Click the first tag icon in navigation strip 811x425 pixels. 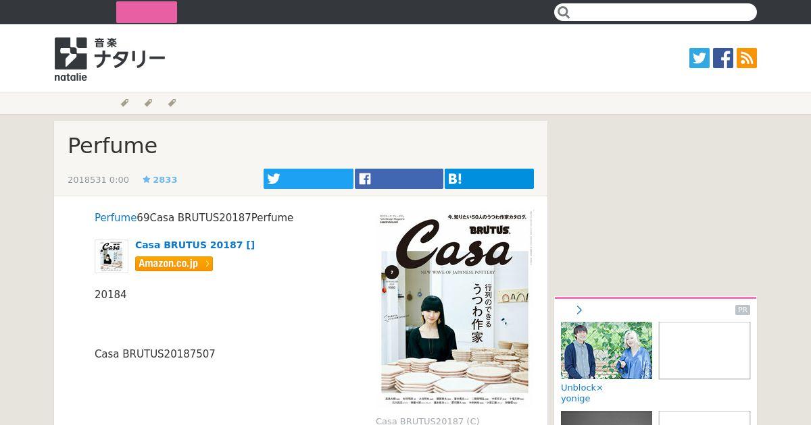click(x=124, y=103)
